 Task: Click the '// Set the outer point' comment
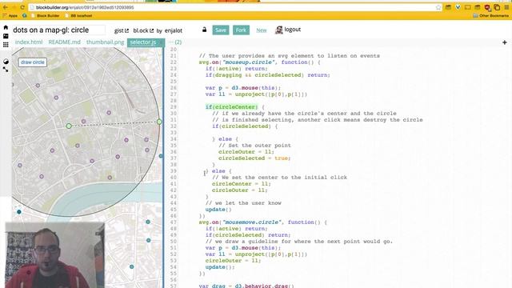click(254, 146)
